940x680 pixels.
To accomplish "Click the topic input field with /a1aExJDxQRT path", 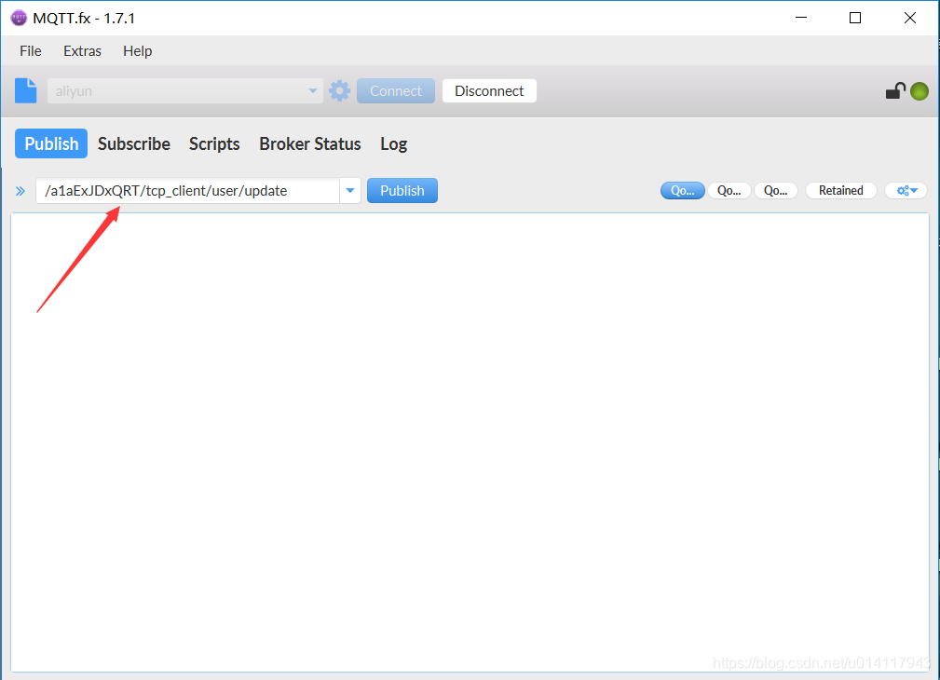I will click(187, 191).
